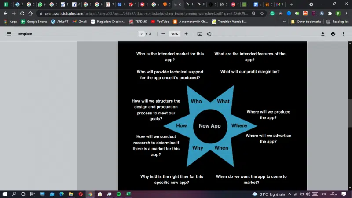The height and width of the screenshot is (198, 352).
Task: Click the zoom out minus button
Action: [163, 34]
